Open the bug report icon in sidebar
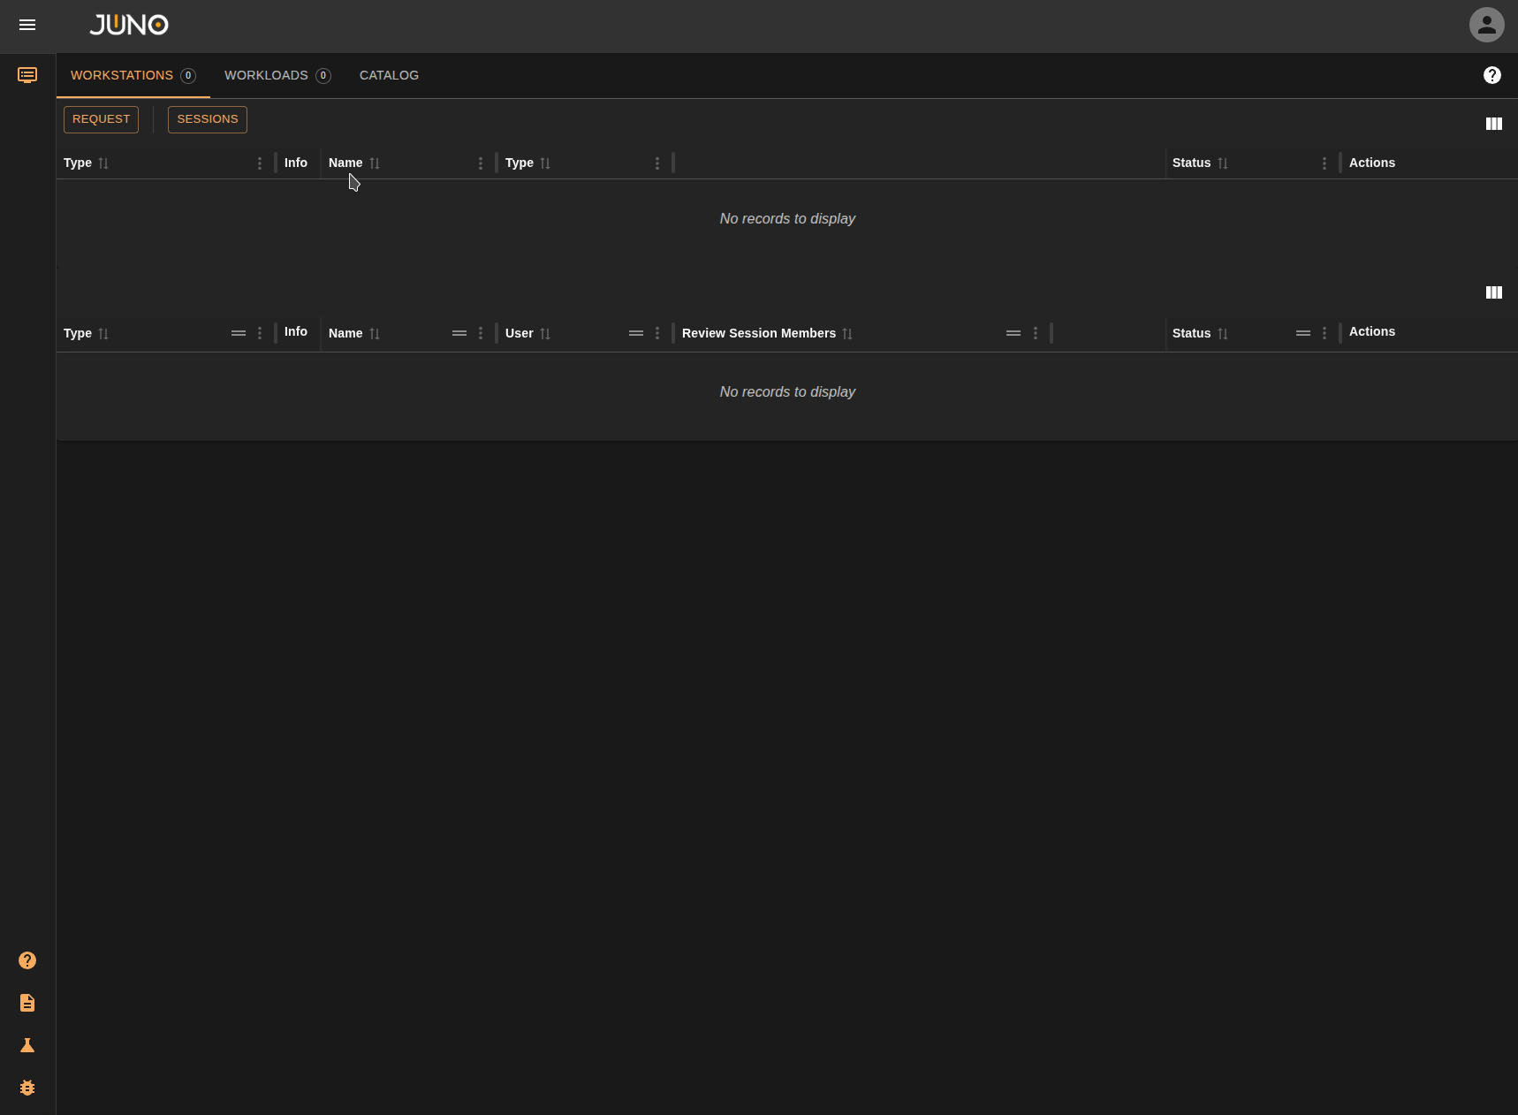The image size is (1518, 1115). (x=27, y=1088)
